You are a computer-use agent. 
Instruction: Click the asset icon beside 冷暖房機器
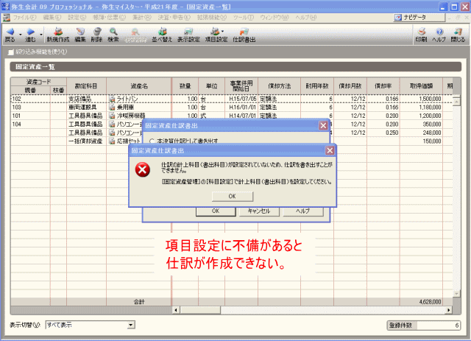coord(112,116)
